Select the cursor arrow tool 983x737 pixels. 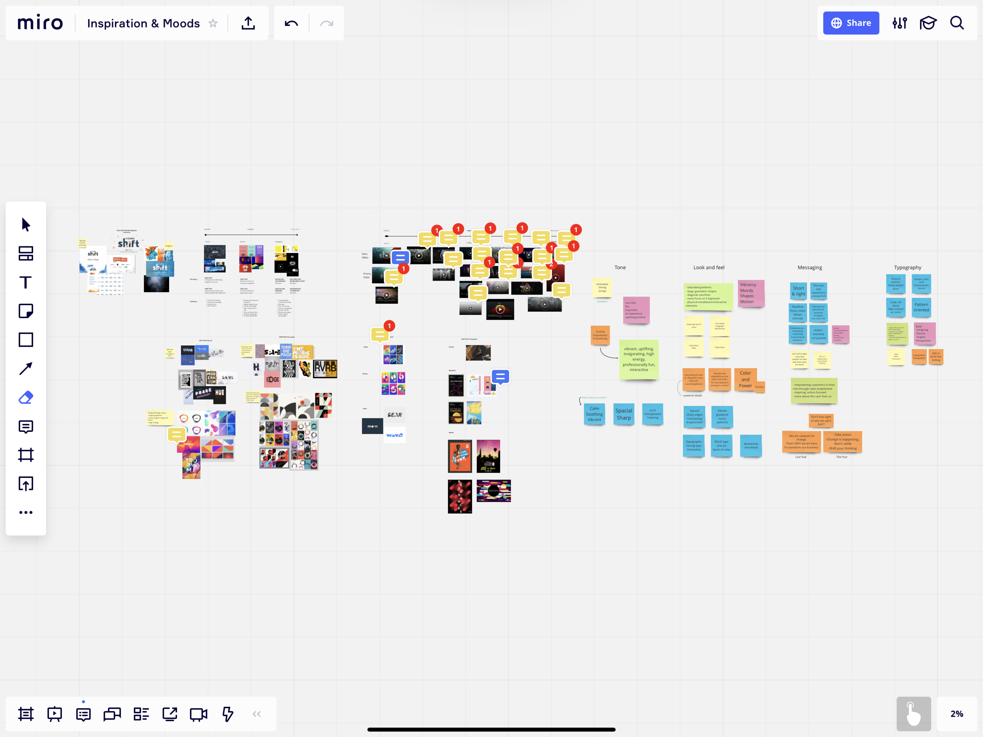pyautogui.click(x=26, y=225)
